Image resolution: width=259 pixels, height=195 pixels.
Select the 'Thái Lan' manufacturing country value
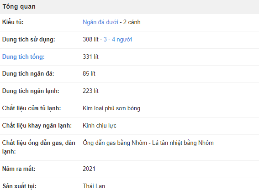94,186
